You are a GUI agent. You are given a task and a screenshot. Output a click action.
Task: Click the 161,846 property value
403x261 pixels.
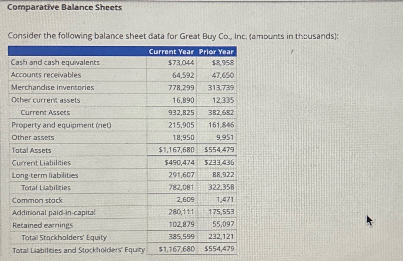point(221,125)
